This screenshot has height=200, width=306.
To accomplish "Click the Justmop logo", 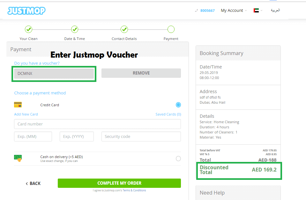I will 26,11.
